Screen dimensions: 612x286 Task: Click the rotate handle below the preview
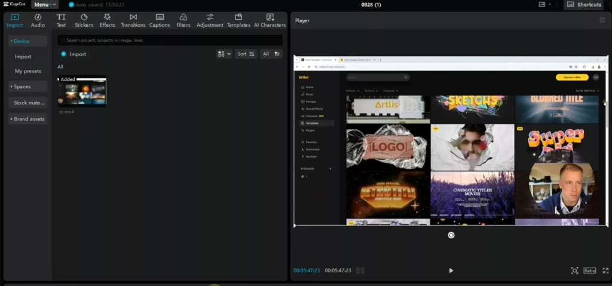[x=451, y=235]
